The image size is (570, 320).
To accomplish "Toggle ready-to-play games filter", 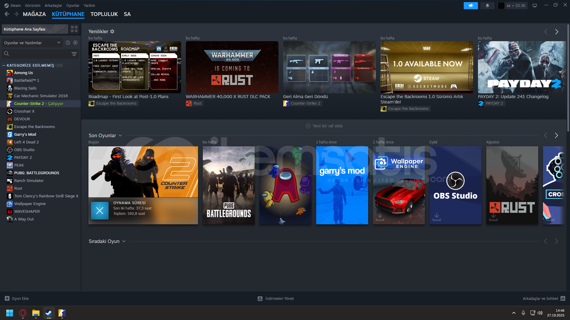I will point(75,43).
